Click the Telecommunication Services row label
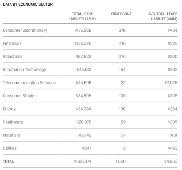182x170 pixels. [x=30, y=83]
